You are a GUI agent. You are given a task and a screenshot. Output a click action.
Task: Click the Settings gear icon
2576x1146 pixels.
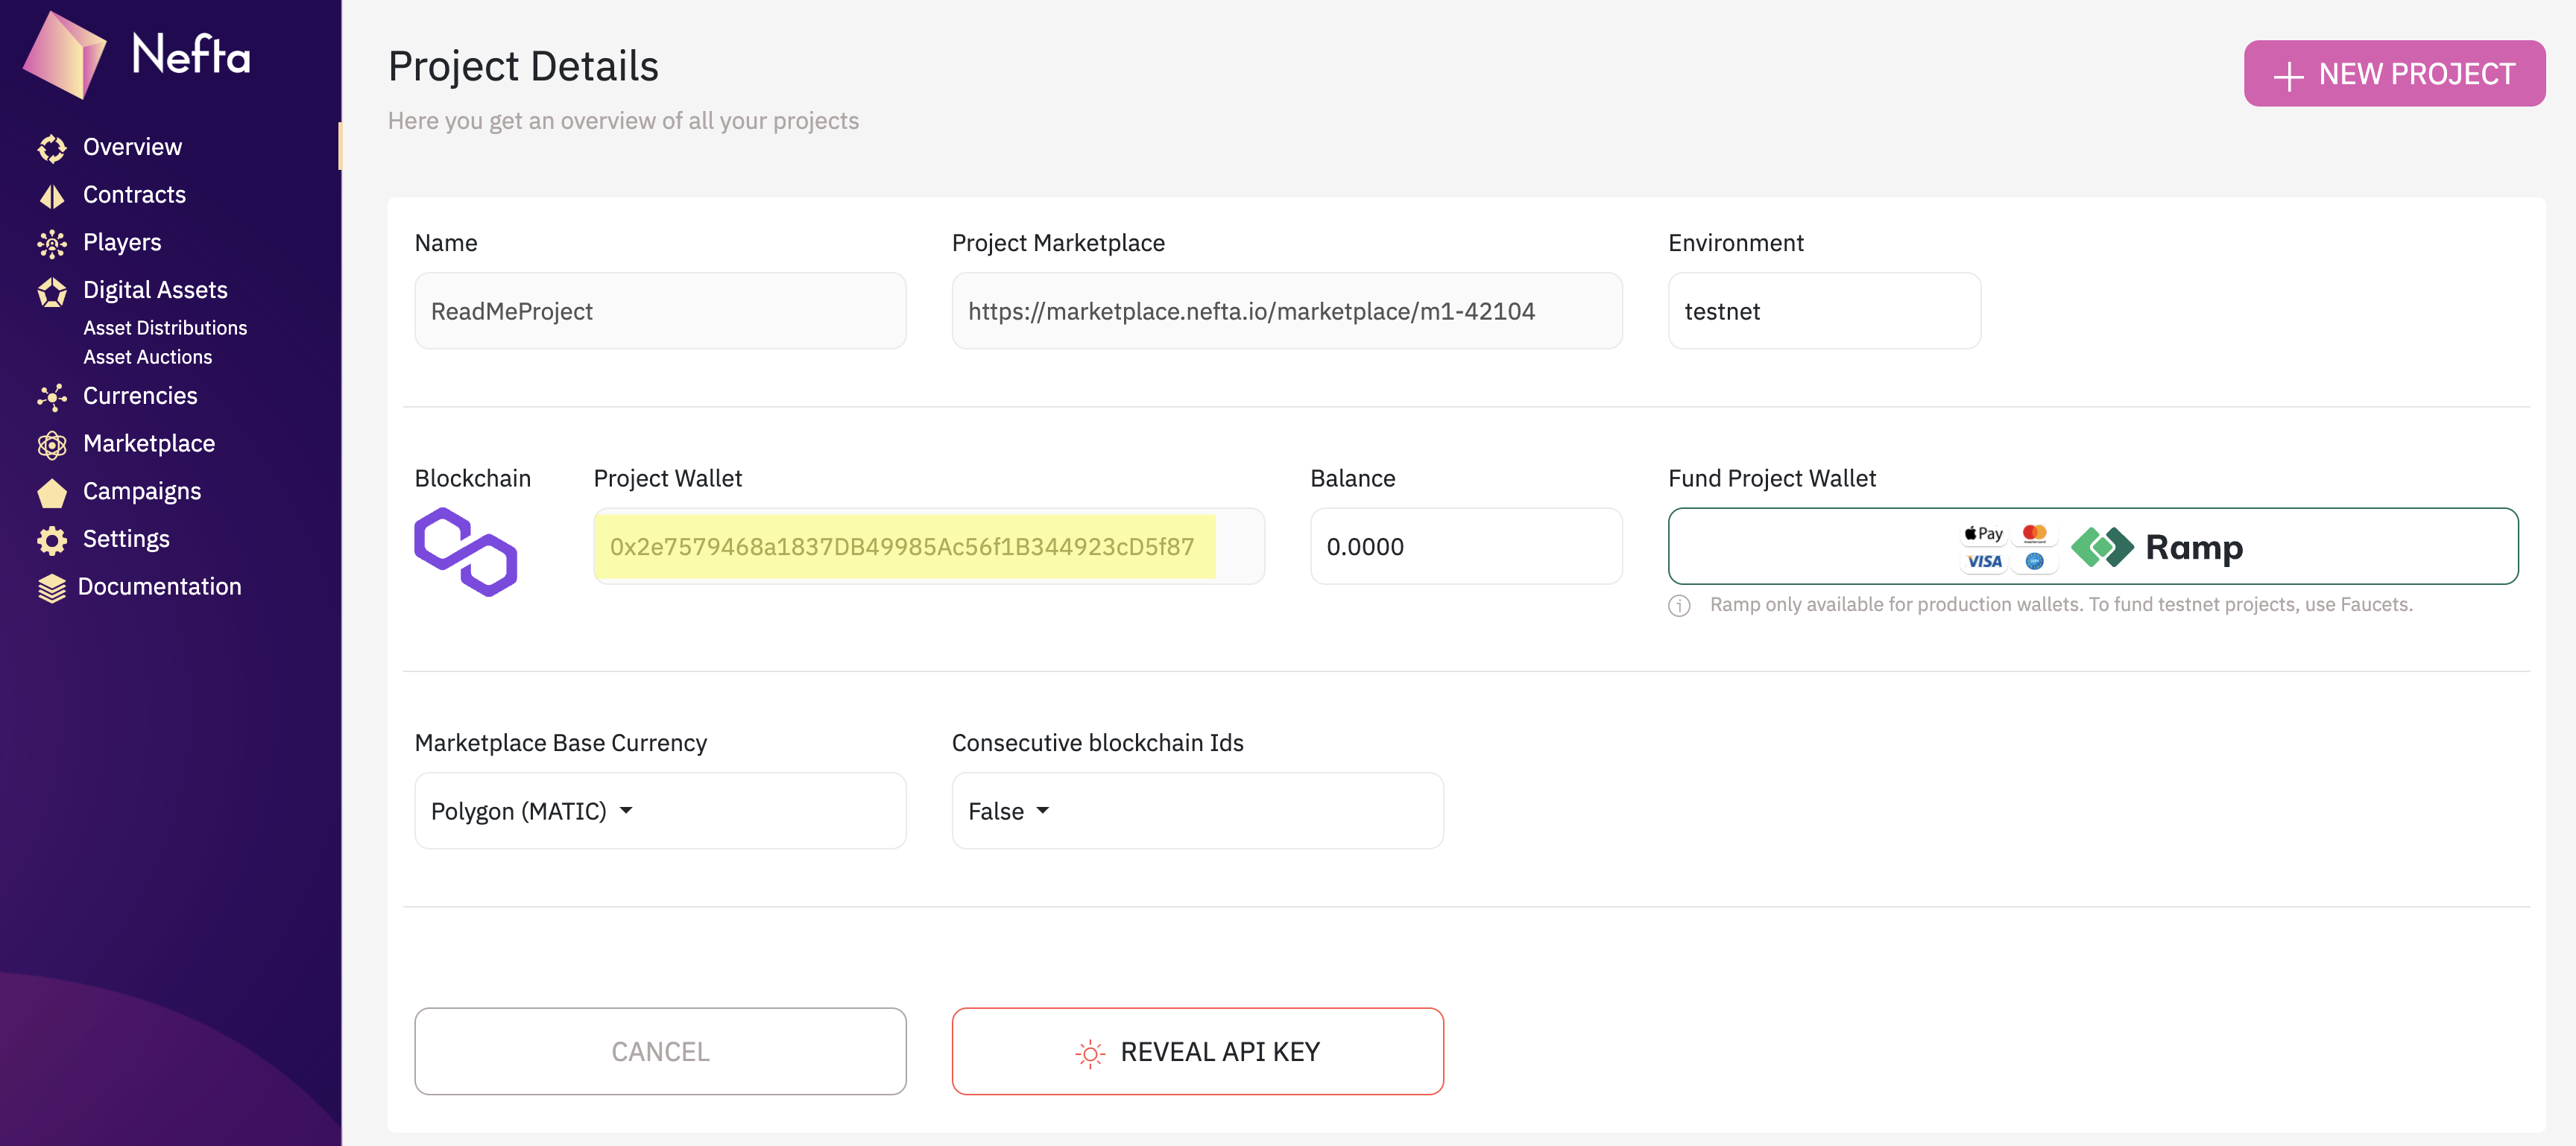(x=52, y=540)
